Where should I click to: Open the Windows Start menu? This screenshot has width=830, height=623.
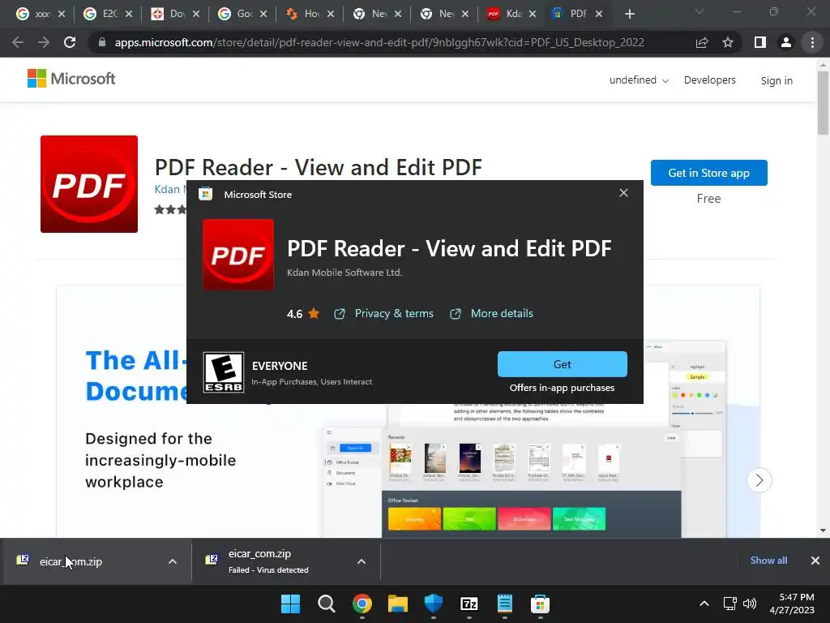pos(291,604)
